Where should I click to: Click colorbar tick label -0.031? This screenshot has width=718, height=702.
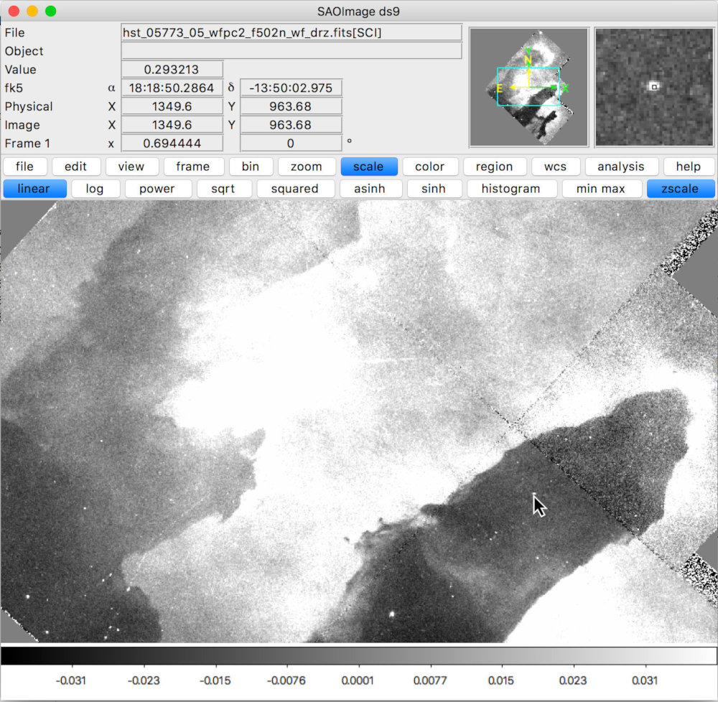click(x=71, y=680)
